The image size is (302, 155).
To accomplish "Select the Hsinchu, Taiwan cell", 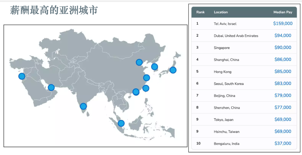I will pyautogui.click(x=226, y=132).
